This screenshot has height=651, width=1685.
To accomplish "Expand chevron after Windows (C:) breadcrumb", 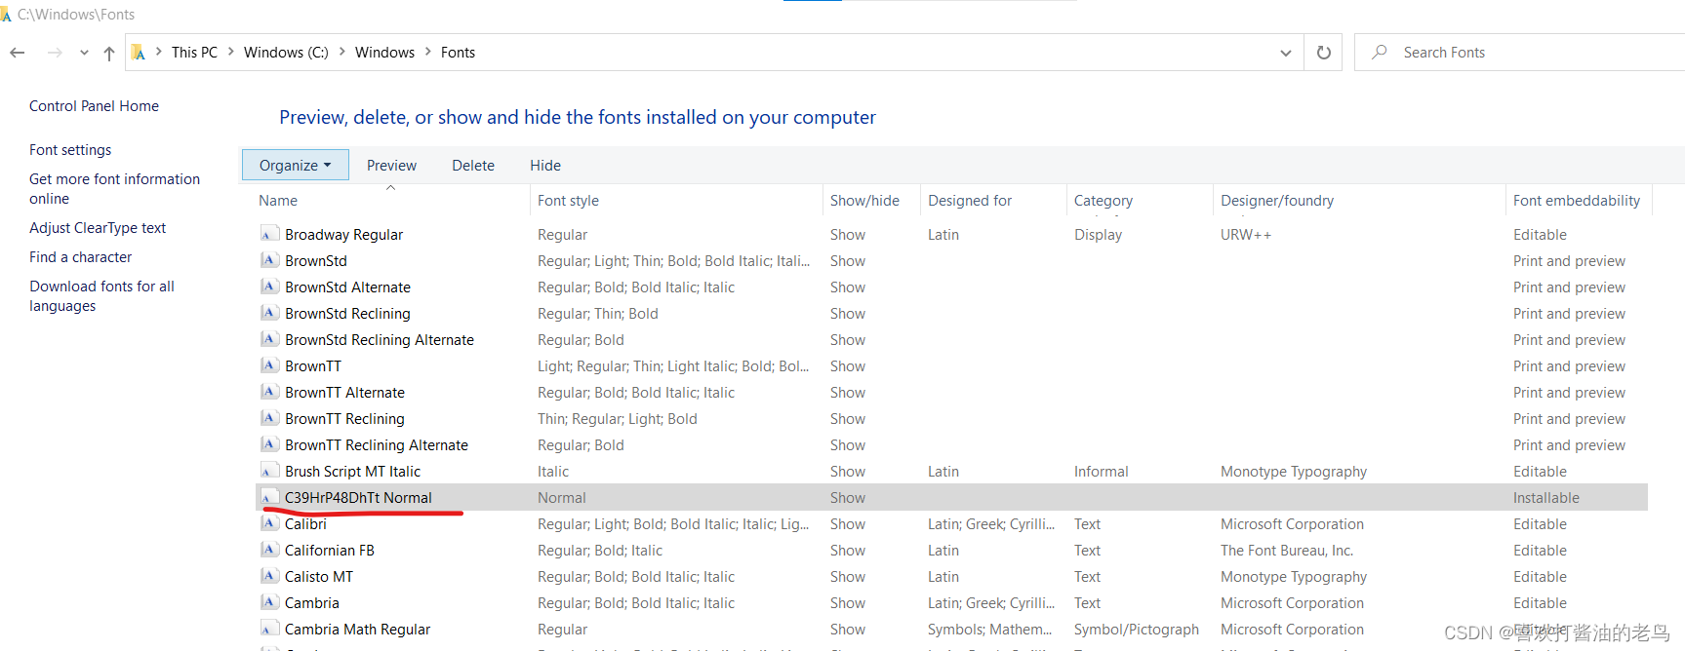I will point(342,53).
